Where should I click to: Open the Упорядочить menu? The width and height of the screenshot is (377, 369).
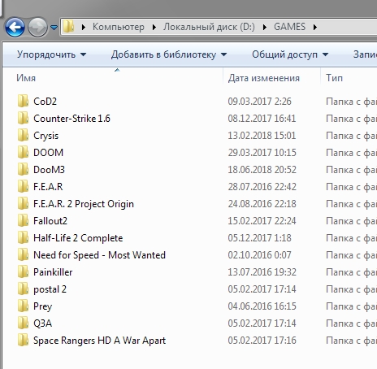51,54
